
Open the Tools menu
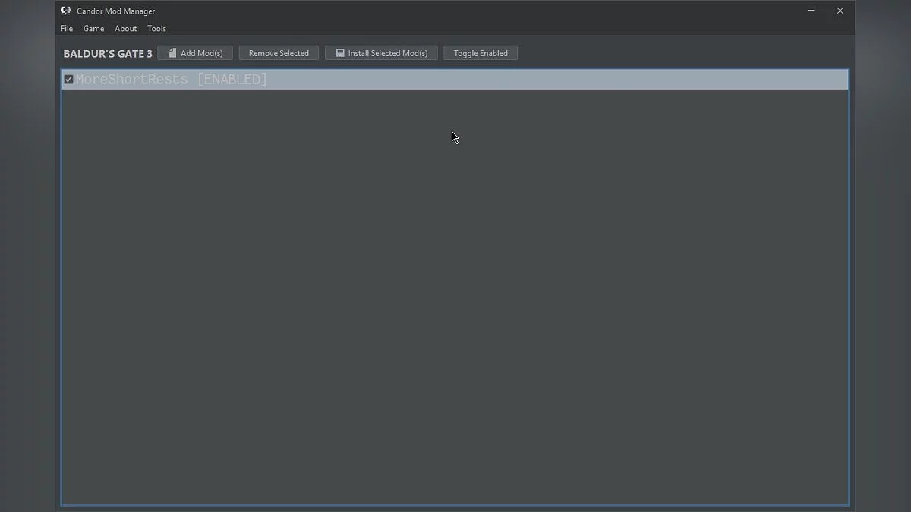coord(156,29)
